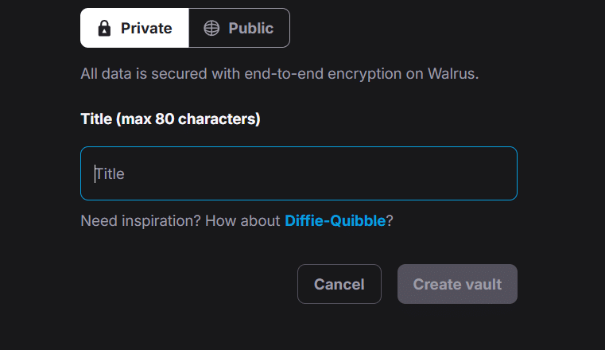Click the end-to-end encryption description text

[x=279, y=73]
